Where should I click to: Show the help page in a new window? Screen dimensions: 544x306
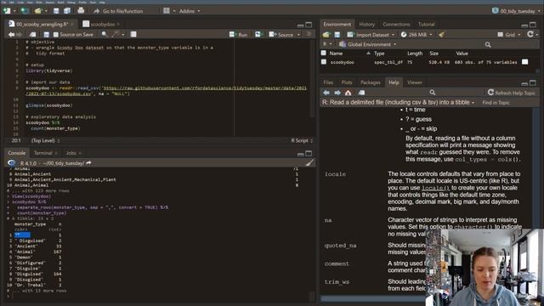[x=361, y=93]
